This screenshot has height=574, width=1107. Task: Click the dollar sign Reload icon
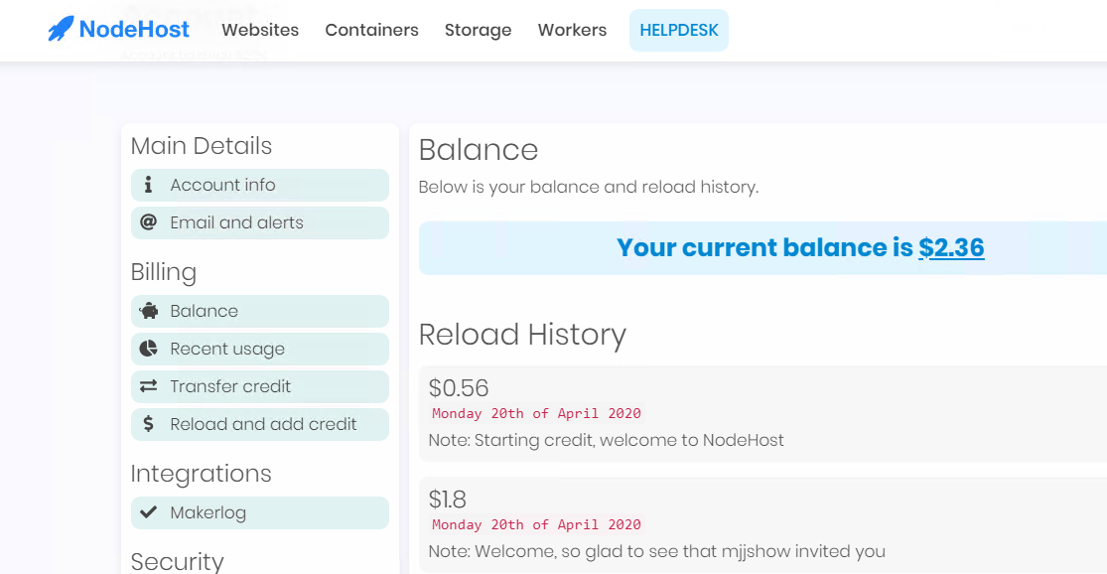pyautogui.click(x=149, y=424)
